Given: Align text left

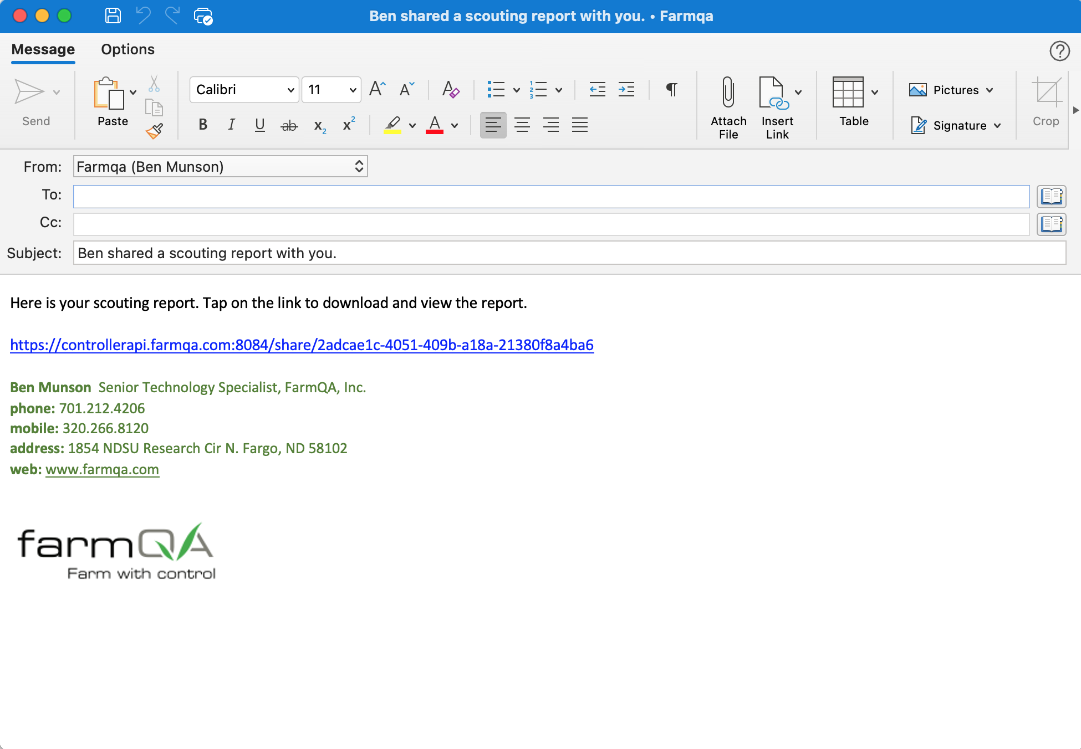Looking at the screenshot, I should click(493, 125).
